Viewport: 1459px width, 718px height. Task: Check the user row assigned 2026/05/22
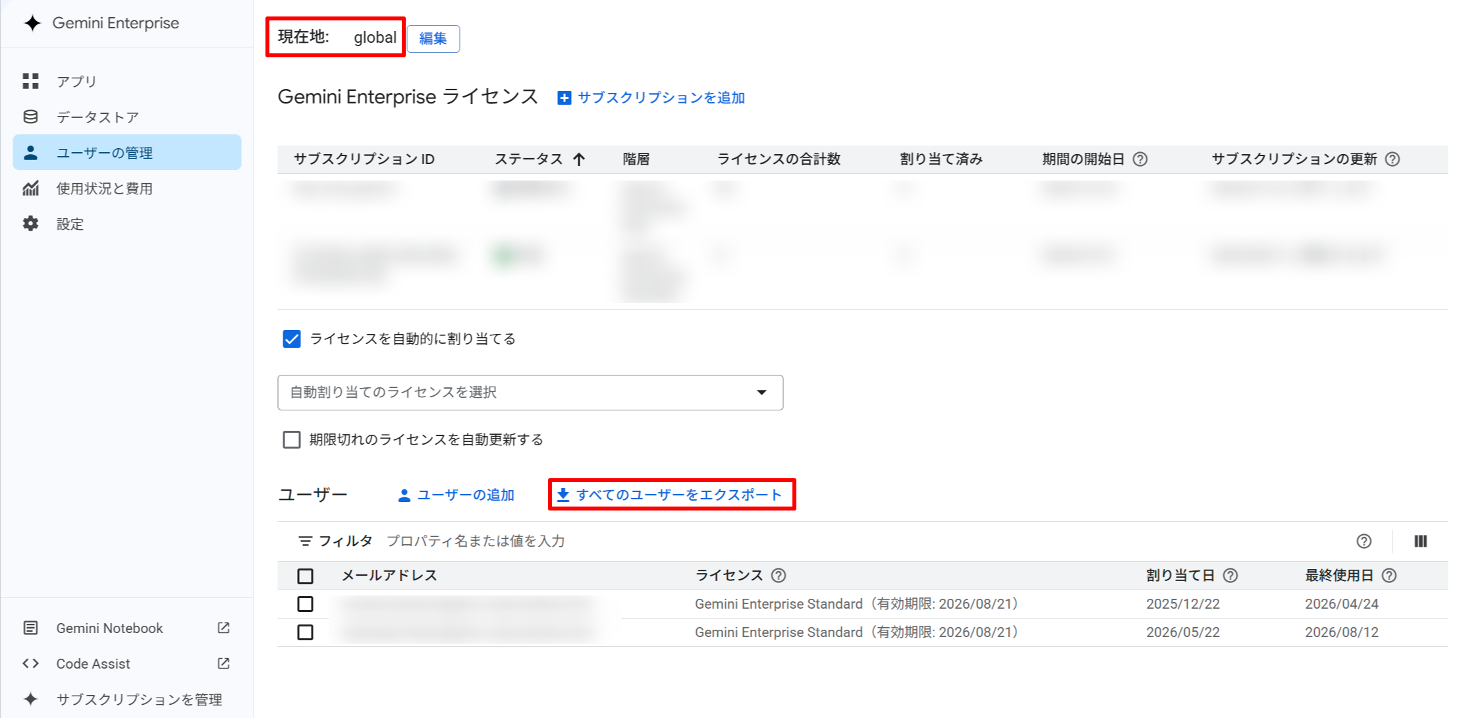305,632
